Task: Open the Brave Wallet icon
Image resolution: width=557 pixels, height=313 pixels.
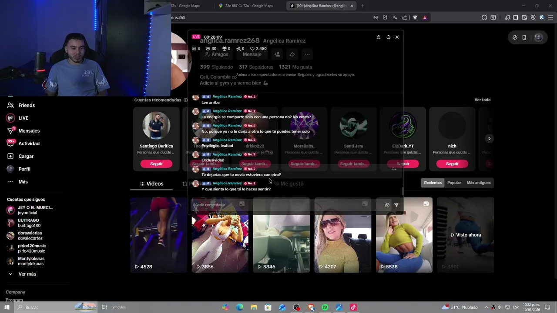Action: click(x=524, y=17)
